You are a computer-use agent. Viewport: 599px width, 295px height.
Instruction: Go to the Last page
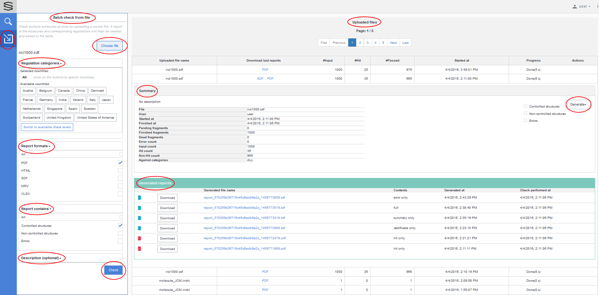tap(406, 43)
